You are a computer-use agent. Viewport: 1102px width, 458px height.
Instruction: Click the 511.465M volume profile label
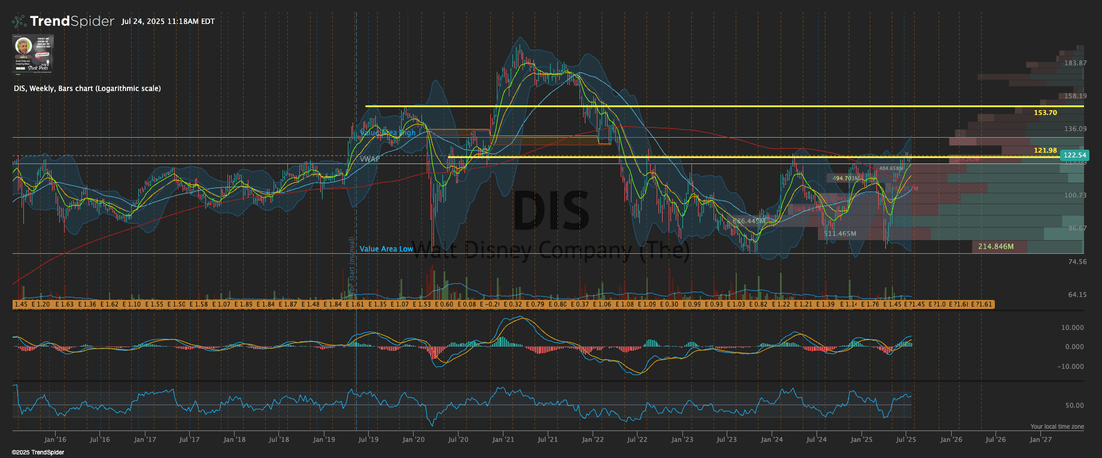840,233
